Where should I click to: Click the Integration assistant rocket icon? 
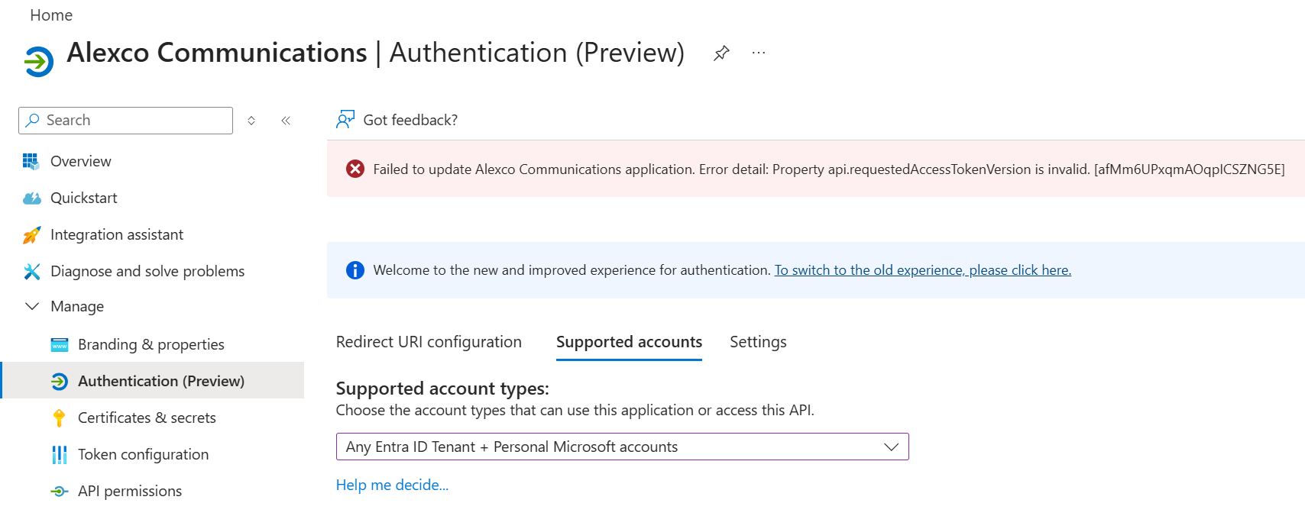point(31,235)
